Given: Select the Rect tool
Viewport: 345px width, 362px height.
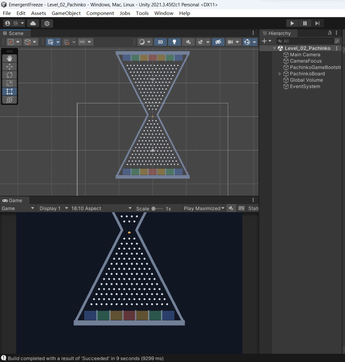Looking at the screenshot, I should (10, 92).
